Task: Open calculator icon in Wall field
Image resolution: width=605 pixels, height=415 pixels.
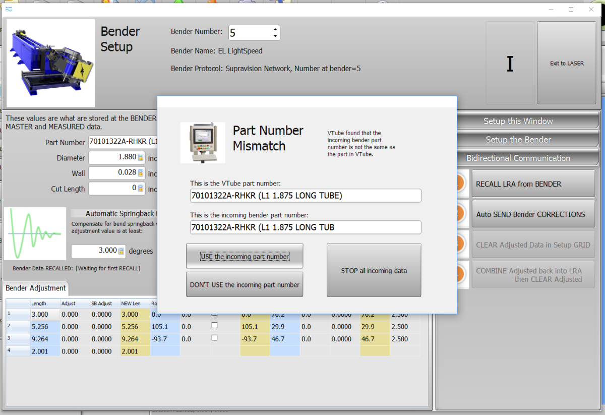Action: click(x=141, y=173)
